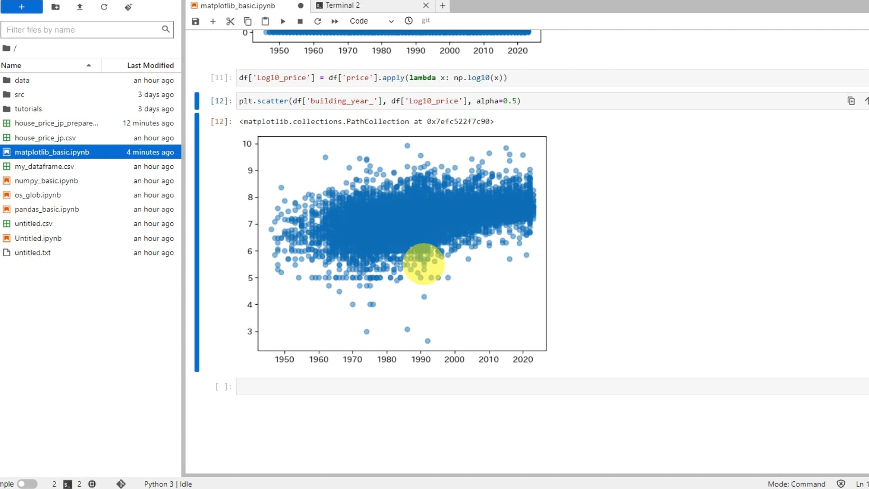Select matplotlib_basic.ipynb in the file list
Image resolution: width=869 pixels, height=489 pixels.
pos(91,152)
